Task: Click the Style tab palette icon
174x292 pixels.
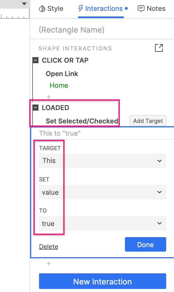Action: 42,9
